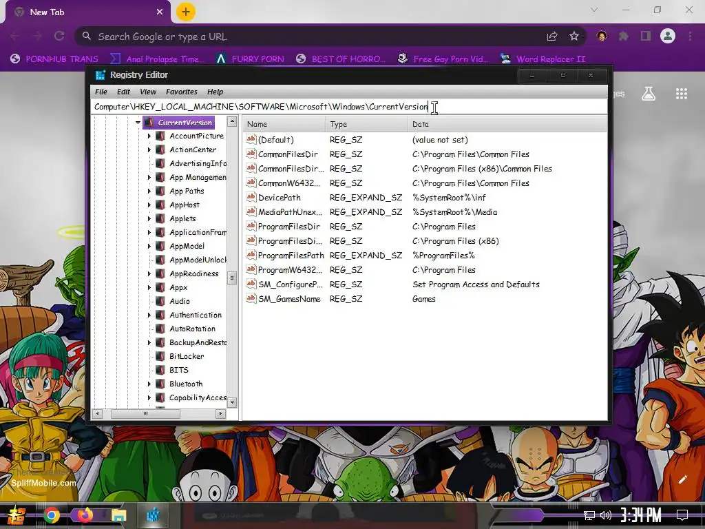
Task: Select the AutoRotation registry key
Action: 193,329
